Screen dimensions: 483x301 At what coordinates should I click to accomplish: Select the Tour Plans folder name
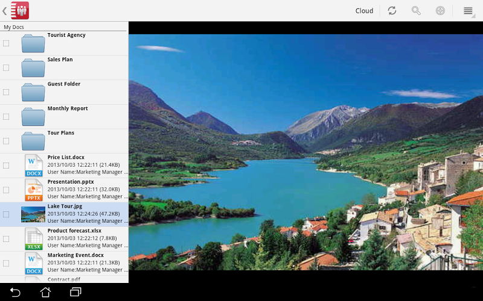click(61, 133)
